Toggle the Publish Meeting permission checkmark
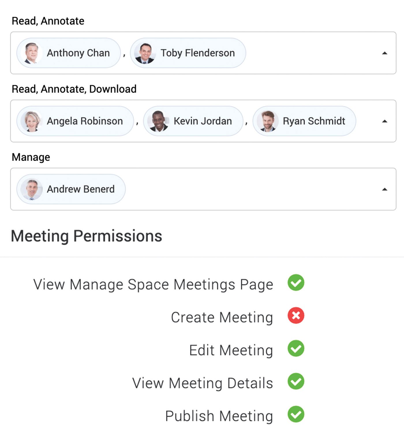404x440 pixels. [296, 414]
